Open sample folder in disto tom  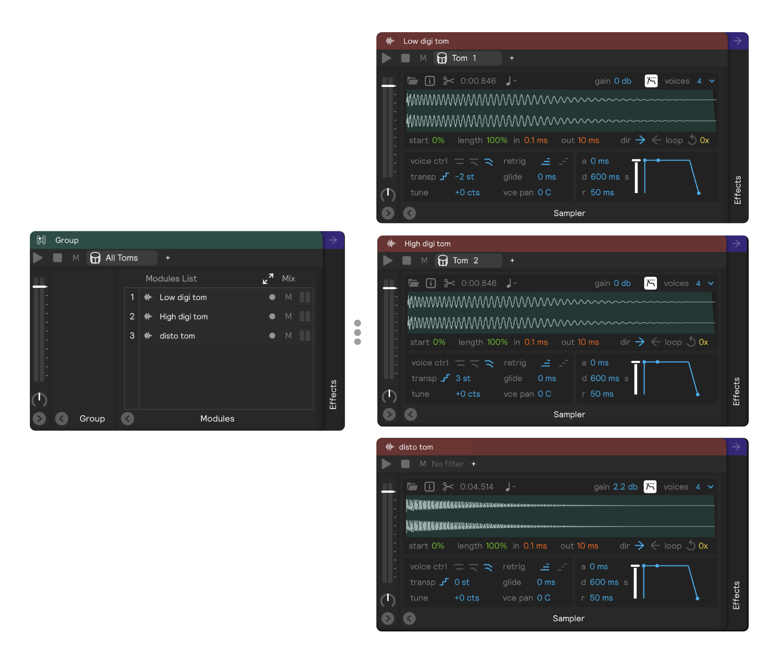click(x=412, y=487)
